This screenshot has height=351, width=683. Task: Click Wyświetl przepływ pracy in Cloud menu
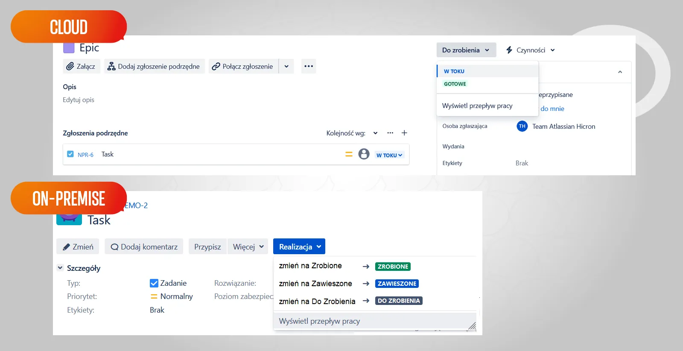point(477,106)
